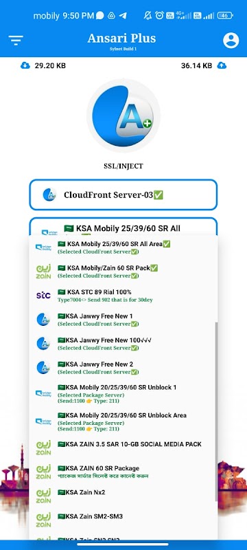Open the CloudFront Server-03 server selector
The width and height of the screenshot is (247, 550).
coord(123,195)
